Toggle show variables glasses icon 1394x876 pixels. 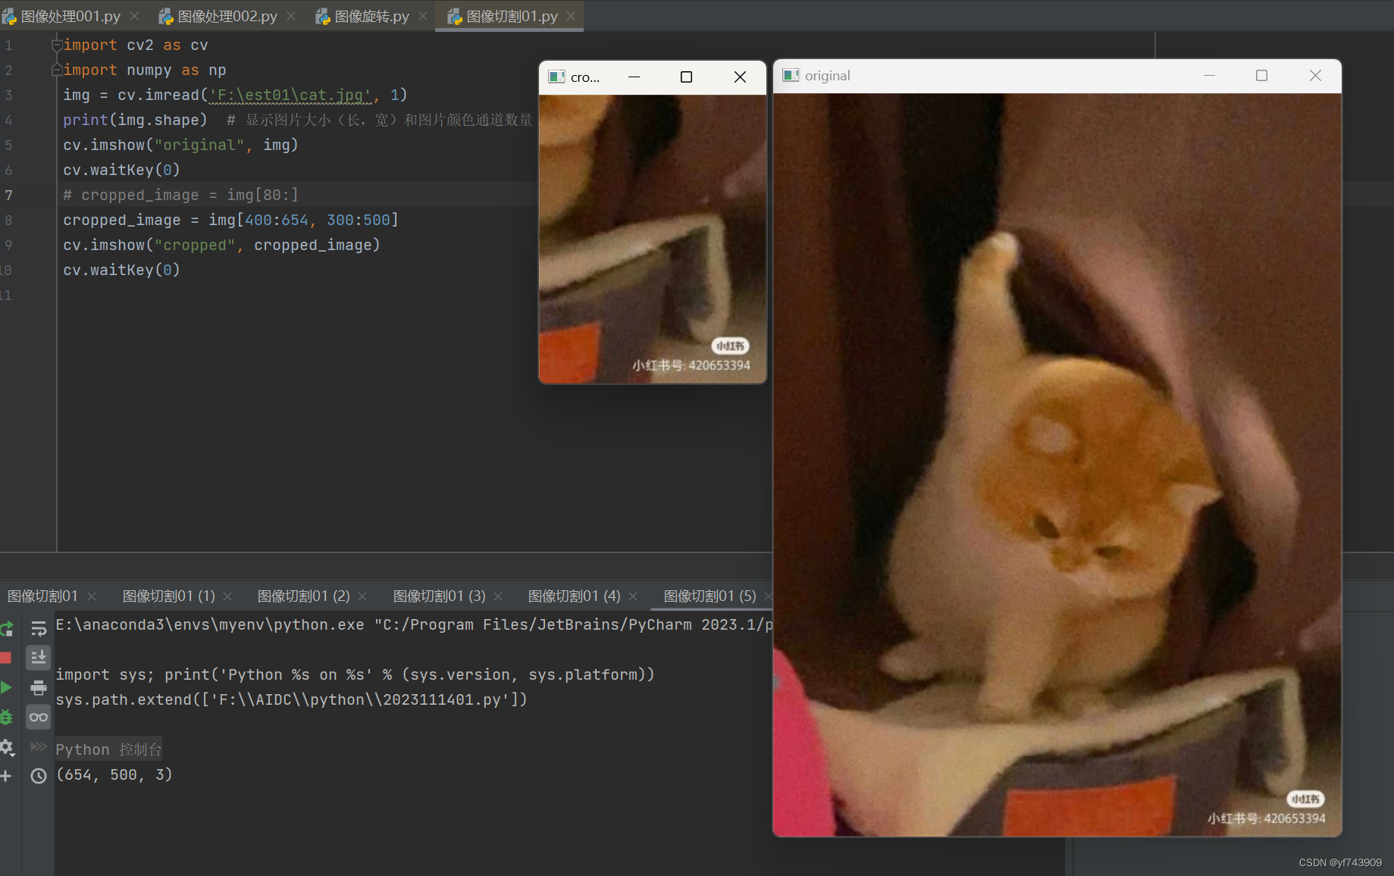(39, 717)
